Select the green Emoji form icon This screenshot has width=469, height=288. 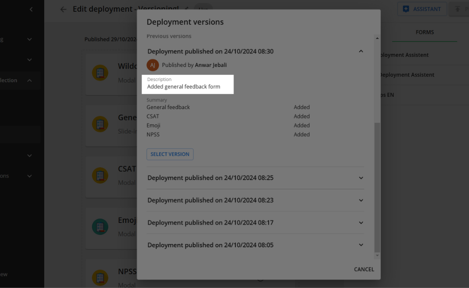(100, 227)
